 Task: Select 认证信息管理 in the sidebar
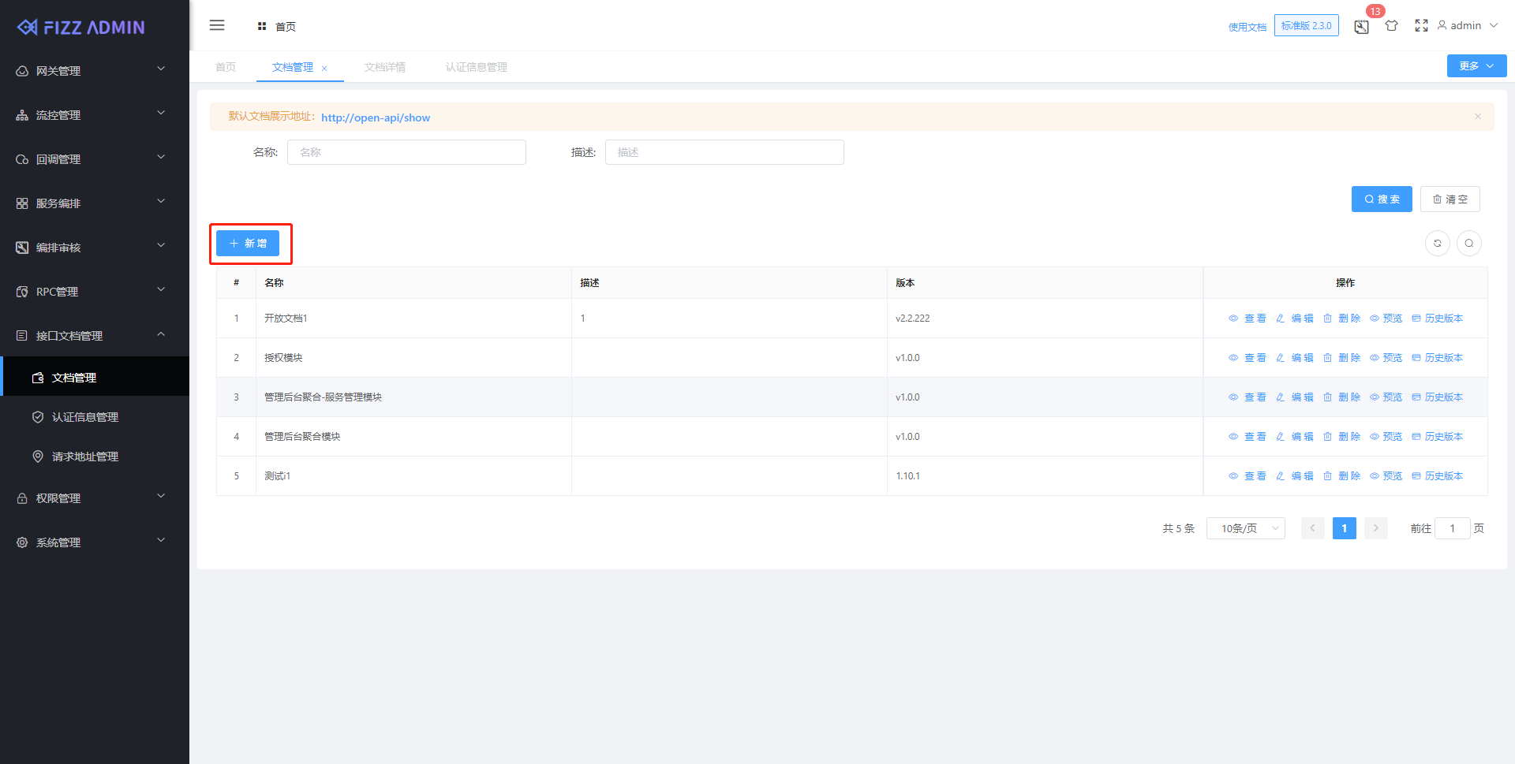(85, 417)
